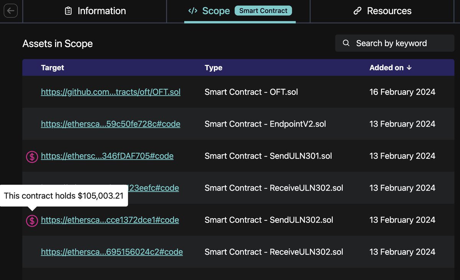This screenshot has height=280, width=460.
Task: Click the Type column header
Action: tap(214, 68)
